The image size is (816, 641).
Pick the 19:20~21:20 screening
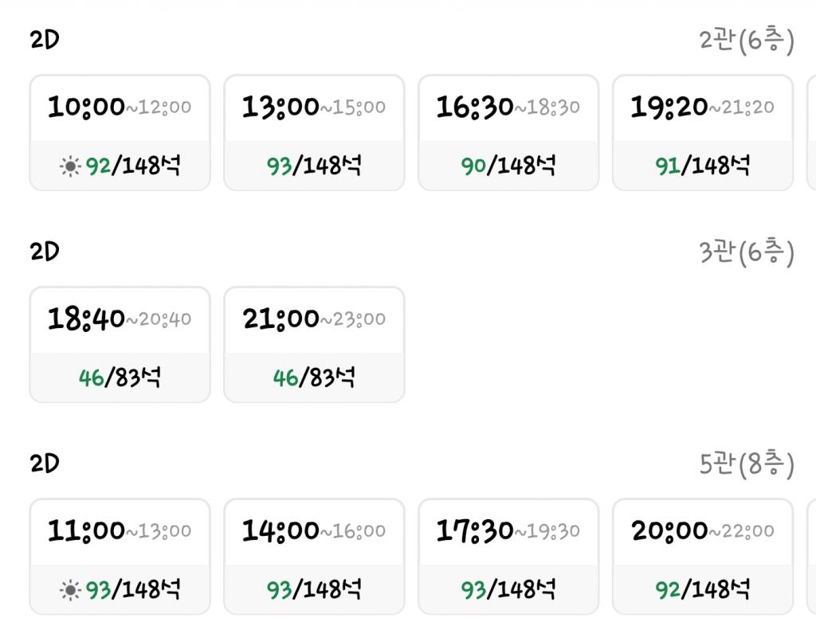703,132
